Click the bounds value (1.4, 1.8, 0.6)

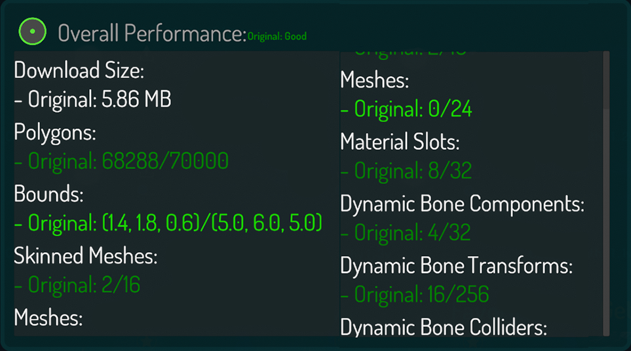(168, 224)
